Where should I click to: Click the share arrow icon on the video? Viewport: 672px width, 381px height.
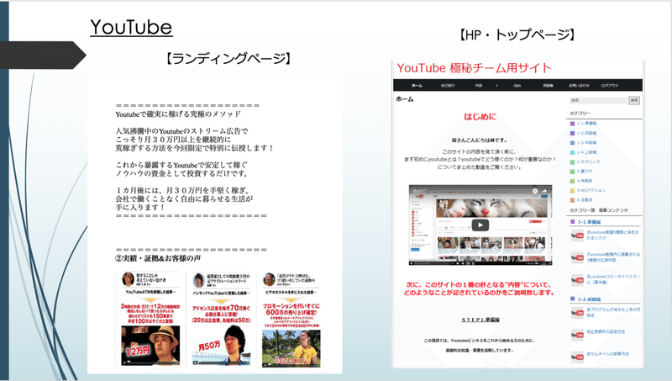coord(544,191)
